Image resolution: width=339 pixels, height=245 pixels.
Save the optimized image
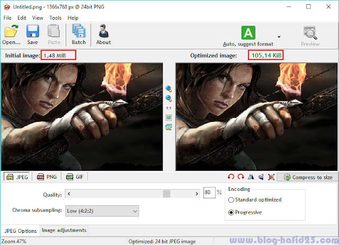[x=32, y=34]
